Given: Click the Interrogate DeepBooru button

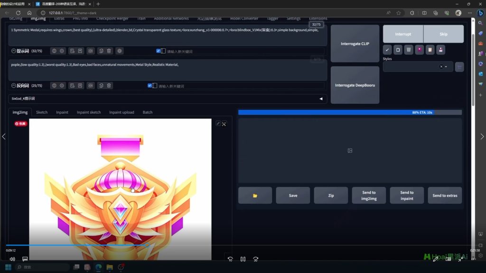Looking at the screenshot, I should 355,85.
